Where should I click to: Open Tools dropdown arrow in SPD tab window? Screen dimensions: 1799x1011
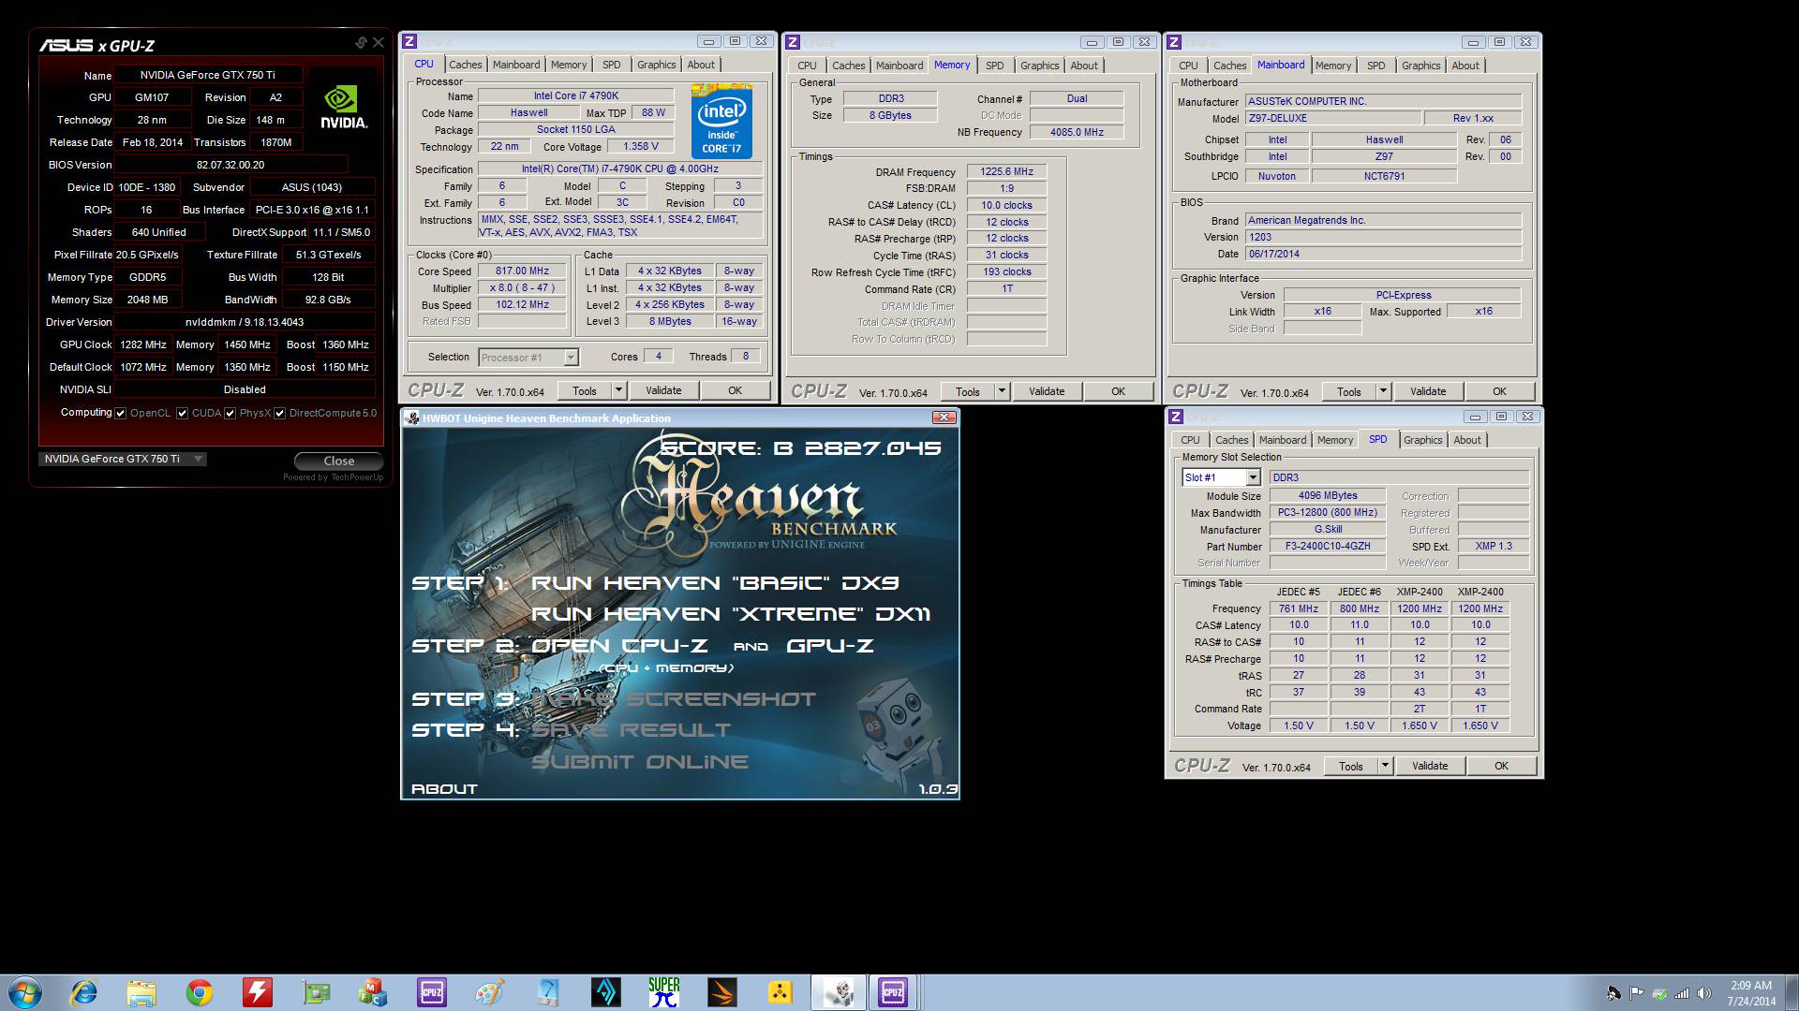click(x=1385, y=766)
